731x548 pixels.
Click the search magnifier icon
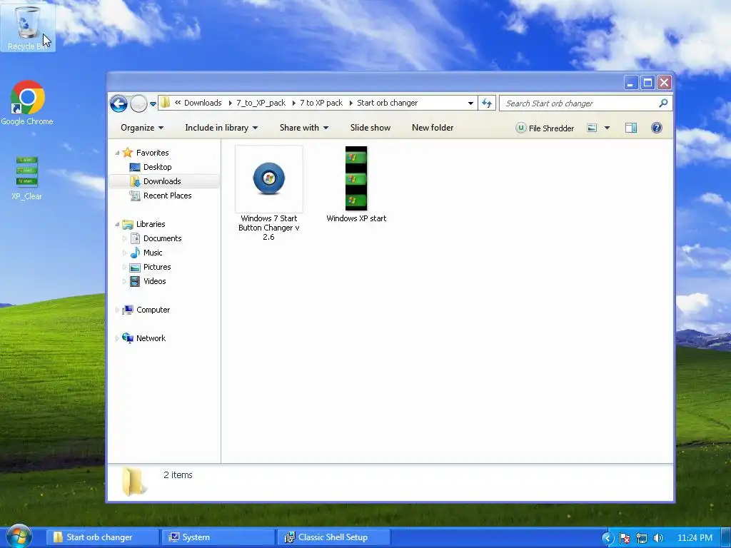coord(663,103)
